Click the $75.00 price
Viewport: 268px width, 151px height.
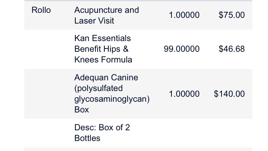(232, 15)
